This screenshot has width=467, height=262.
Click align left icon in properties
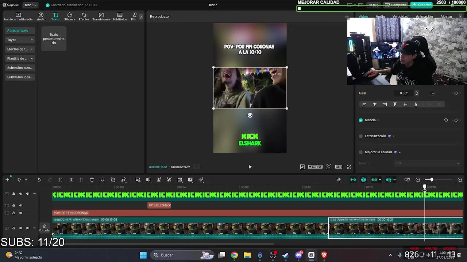point(364,104)
